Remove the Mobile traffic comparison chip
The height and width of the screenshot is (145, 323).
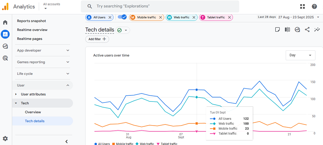pos(160,17)
